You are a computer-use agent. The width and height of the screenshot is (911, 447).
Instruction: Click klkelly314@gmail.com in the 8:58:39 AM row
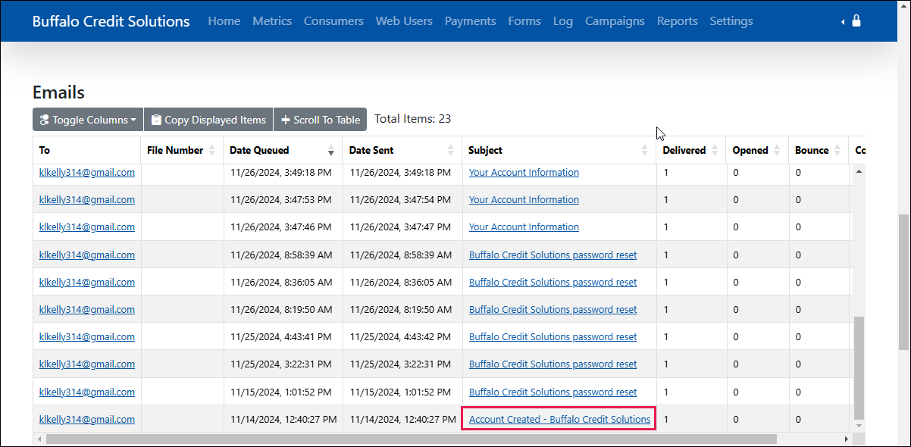87,255
